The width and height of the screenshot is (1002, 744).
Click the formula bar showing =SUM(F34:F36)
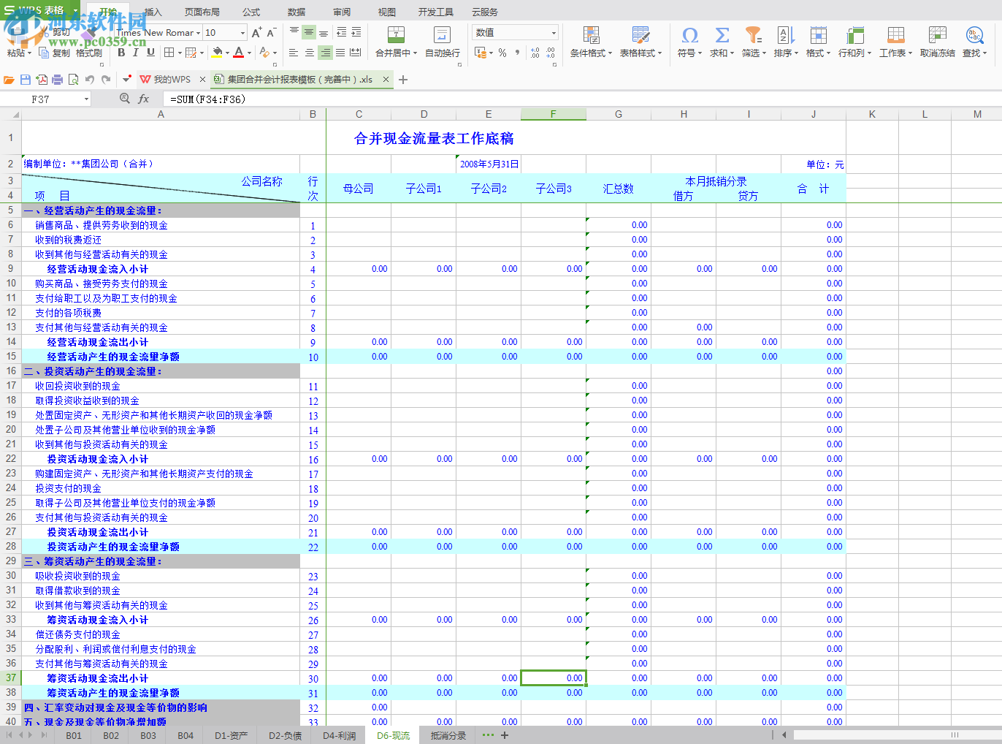click(583, 99)
